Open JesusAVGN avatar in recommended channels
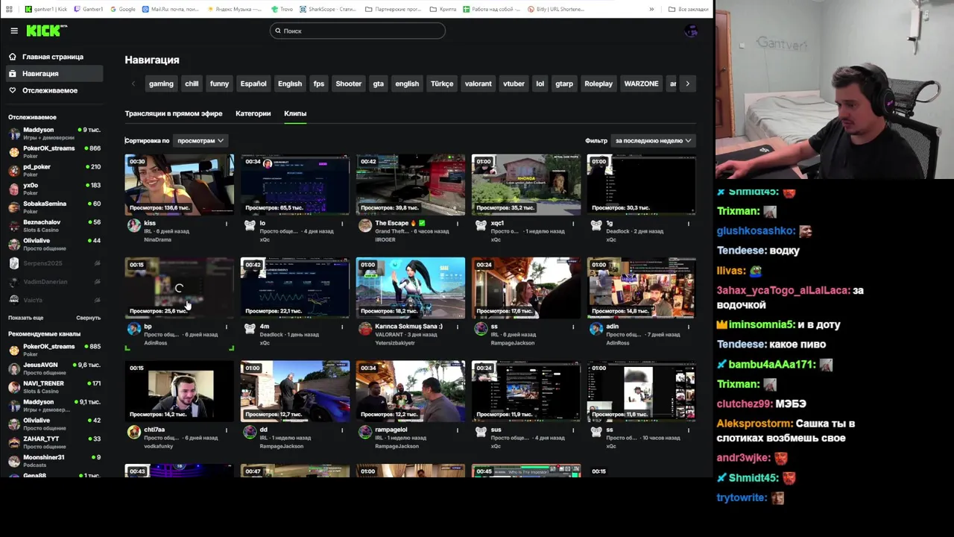The width and height of the screenshot is (954, 537). coord(13,368)
